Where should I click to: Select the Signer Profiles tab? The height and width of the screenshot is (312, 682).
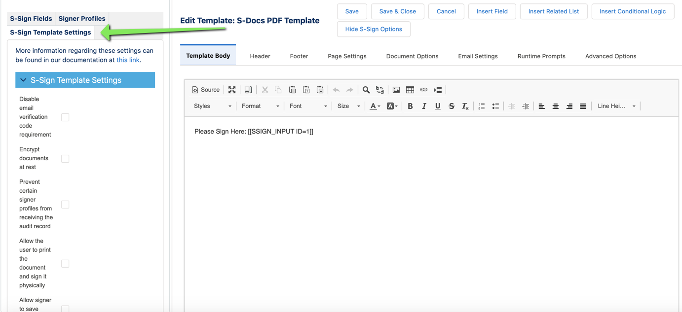82,19
